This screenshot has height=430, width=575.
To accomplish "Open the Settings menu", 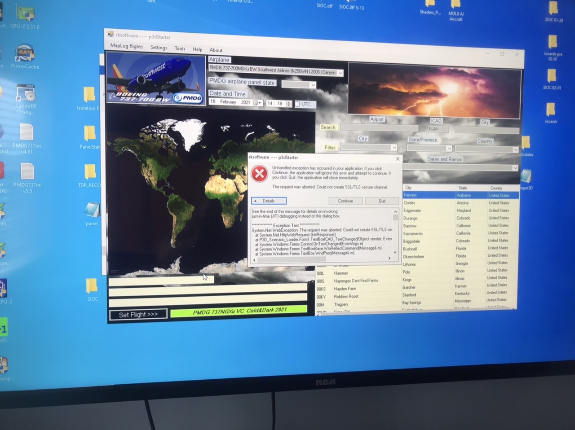I will pos(159,48).
